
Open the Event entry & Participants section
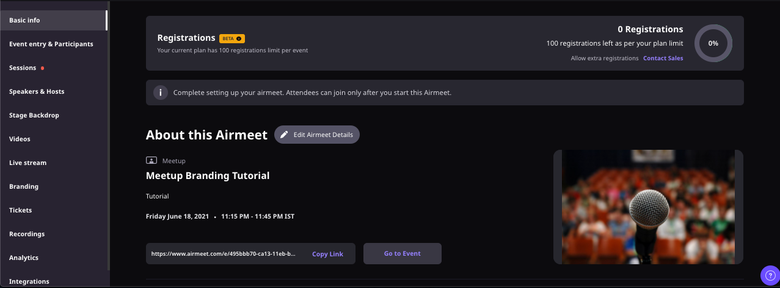point(51,44)
